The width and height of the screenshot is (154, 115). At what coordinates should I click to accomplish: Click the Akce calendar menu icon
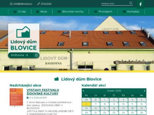(x=38, y=12)
